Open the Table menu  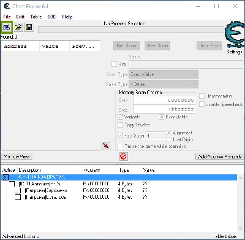tap(36, 17)
